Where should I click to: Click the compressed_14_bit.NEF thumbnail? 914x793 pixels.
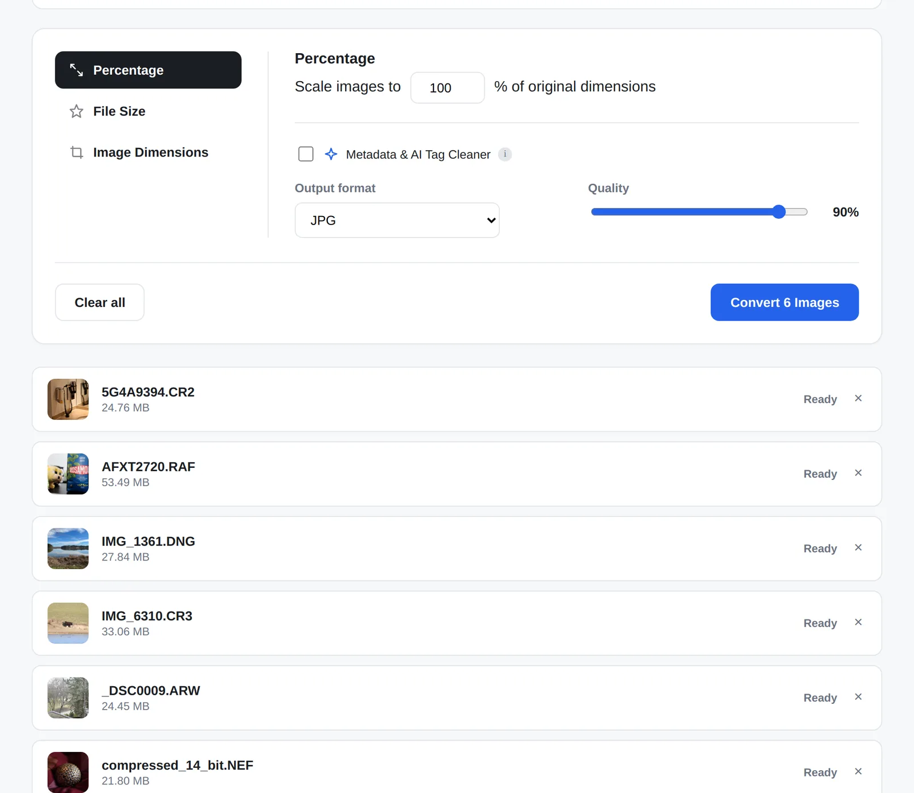(x=68, y=772)
